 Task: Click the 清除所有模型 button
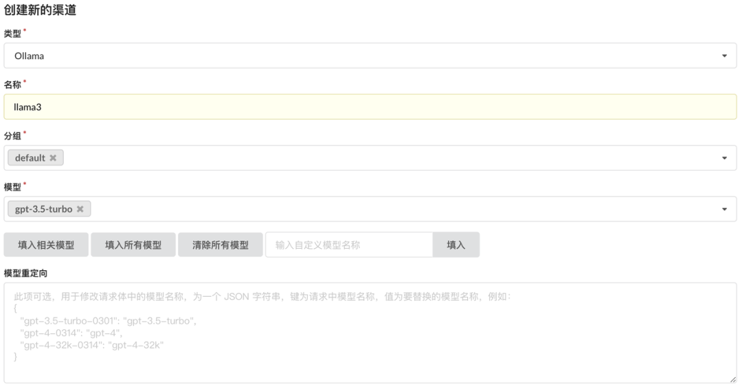click(220, 245)
